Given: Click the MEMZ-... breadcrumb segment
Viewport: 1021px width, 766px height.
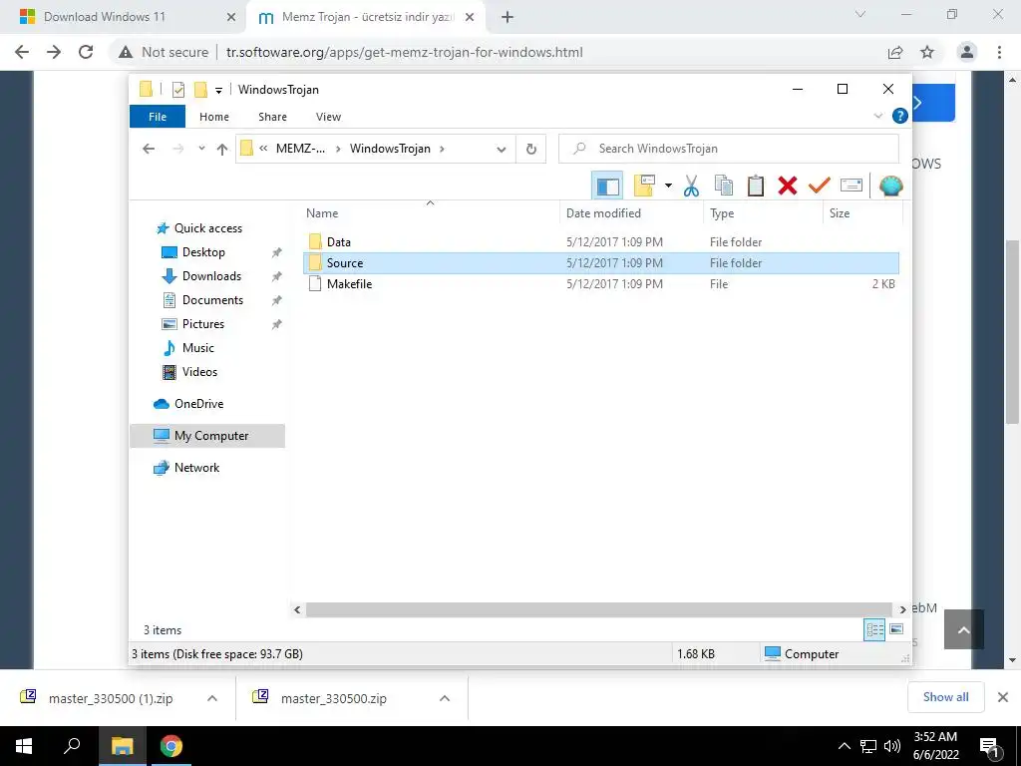Looking at the screenshot, I should pos(300,149).
